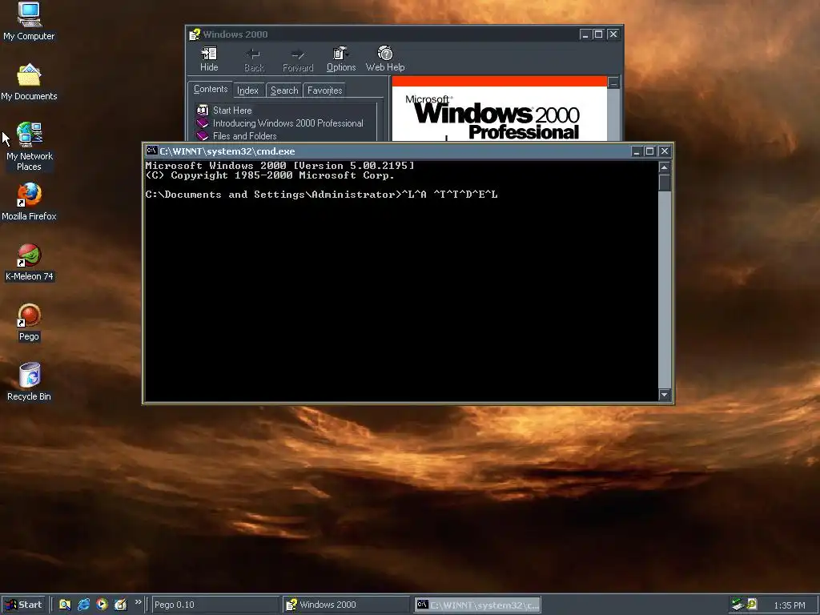This screenshot has height=615, width=820.
Task: Expand the quick launch overflow chevron
Action: [138, 602]
